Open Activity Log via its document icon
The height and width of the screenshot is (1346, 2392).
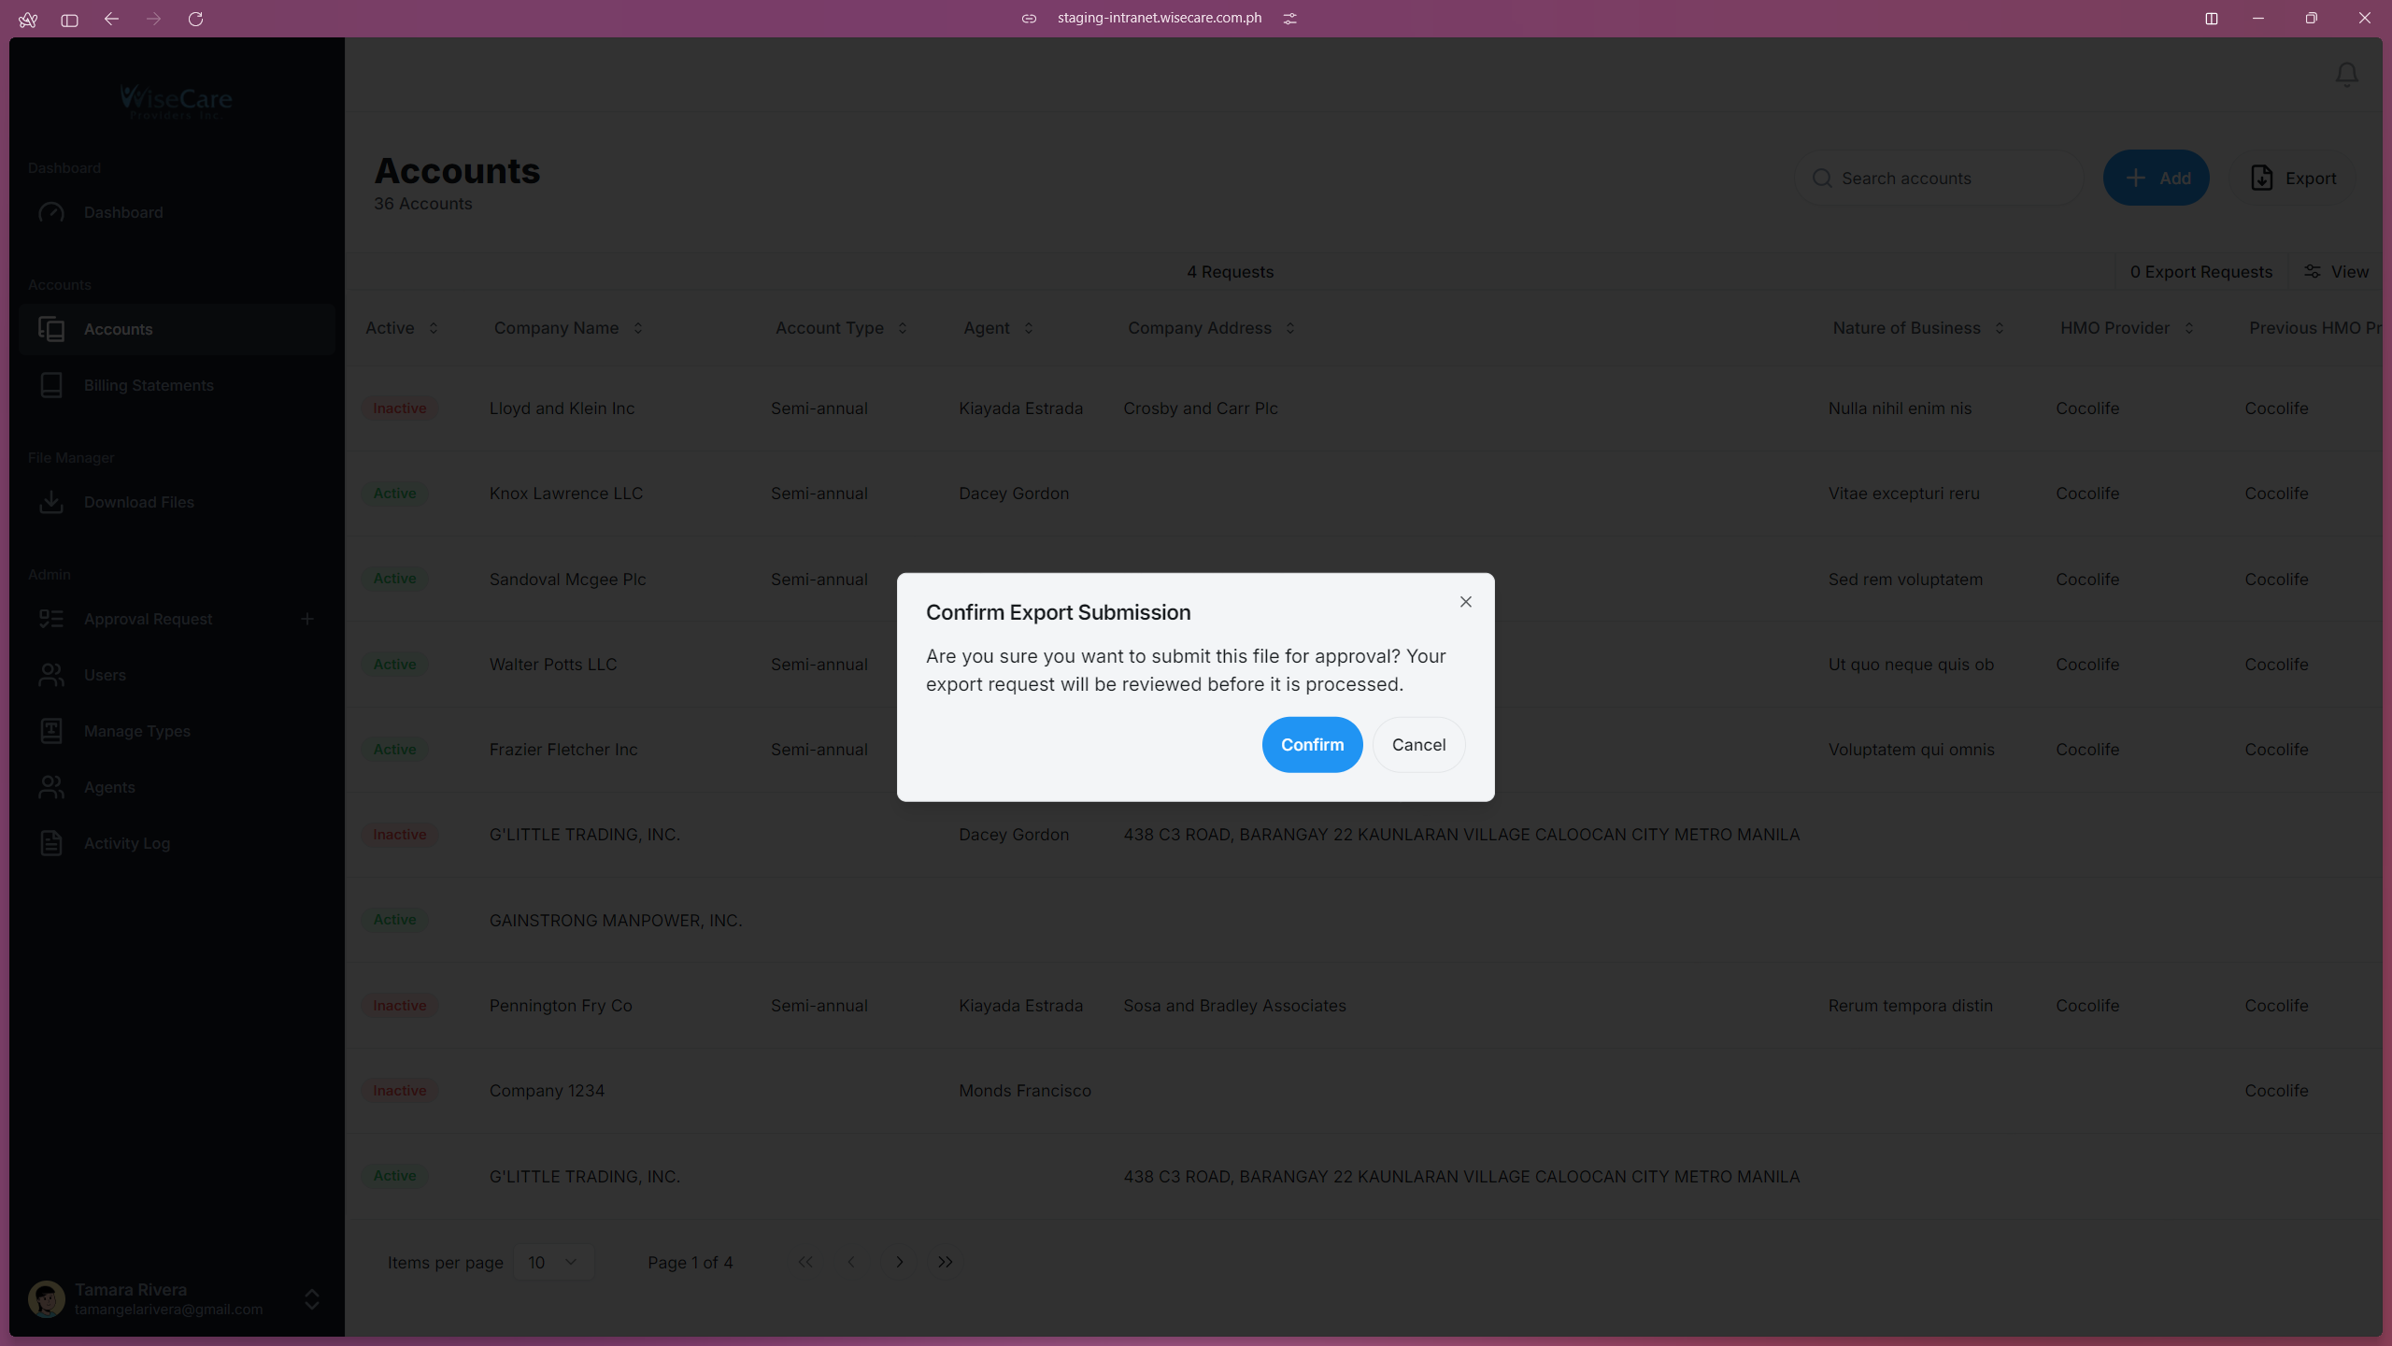pos(52,842)
